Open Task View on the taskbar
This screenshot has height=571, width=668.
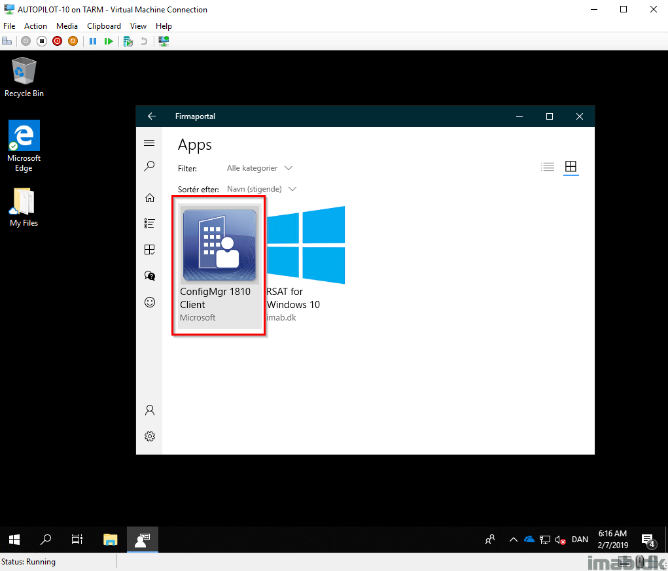77,540
